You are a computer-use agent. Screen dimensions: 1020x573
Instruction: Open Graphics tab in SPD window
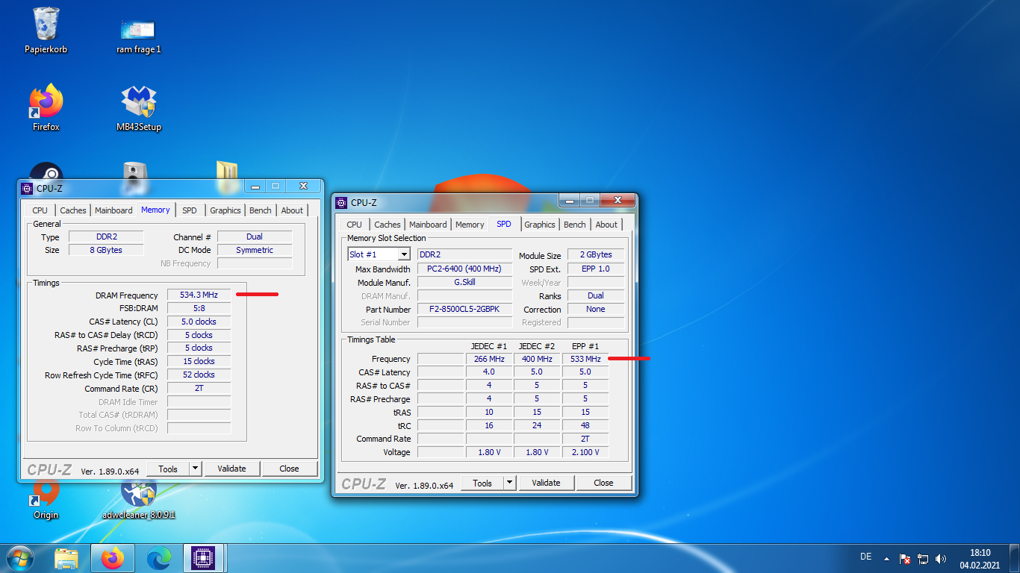(x=540, y=225)
